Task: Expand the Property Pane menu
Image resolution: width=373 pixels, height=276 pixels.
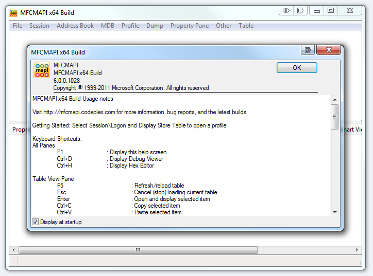Action: [190, 26]
